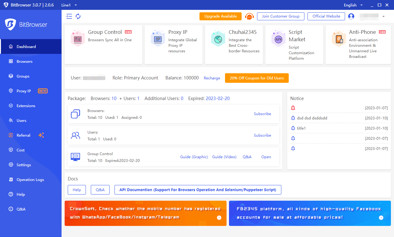394x237 pixels.
Task: Open the Proxy IP card icon
Action: (158, 38)
